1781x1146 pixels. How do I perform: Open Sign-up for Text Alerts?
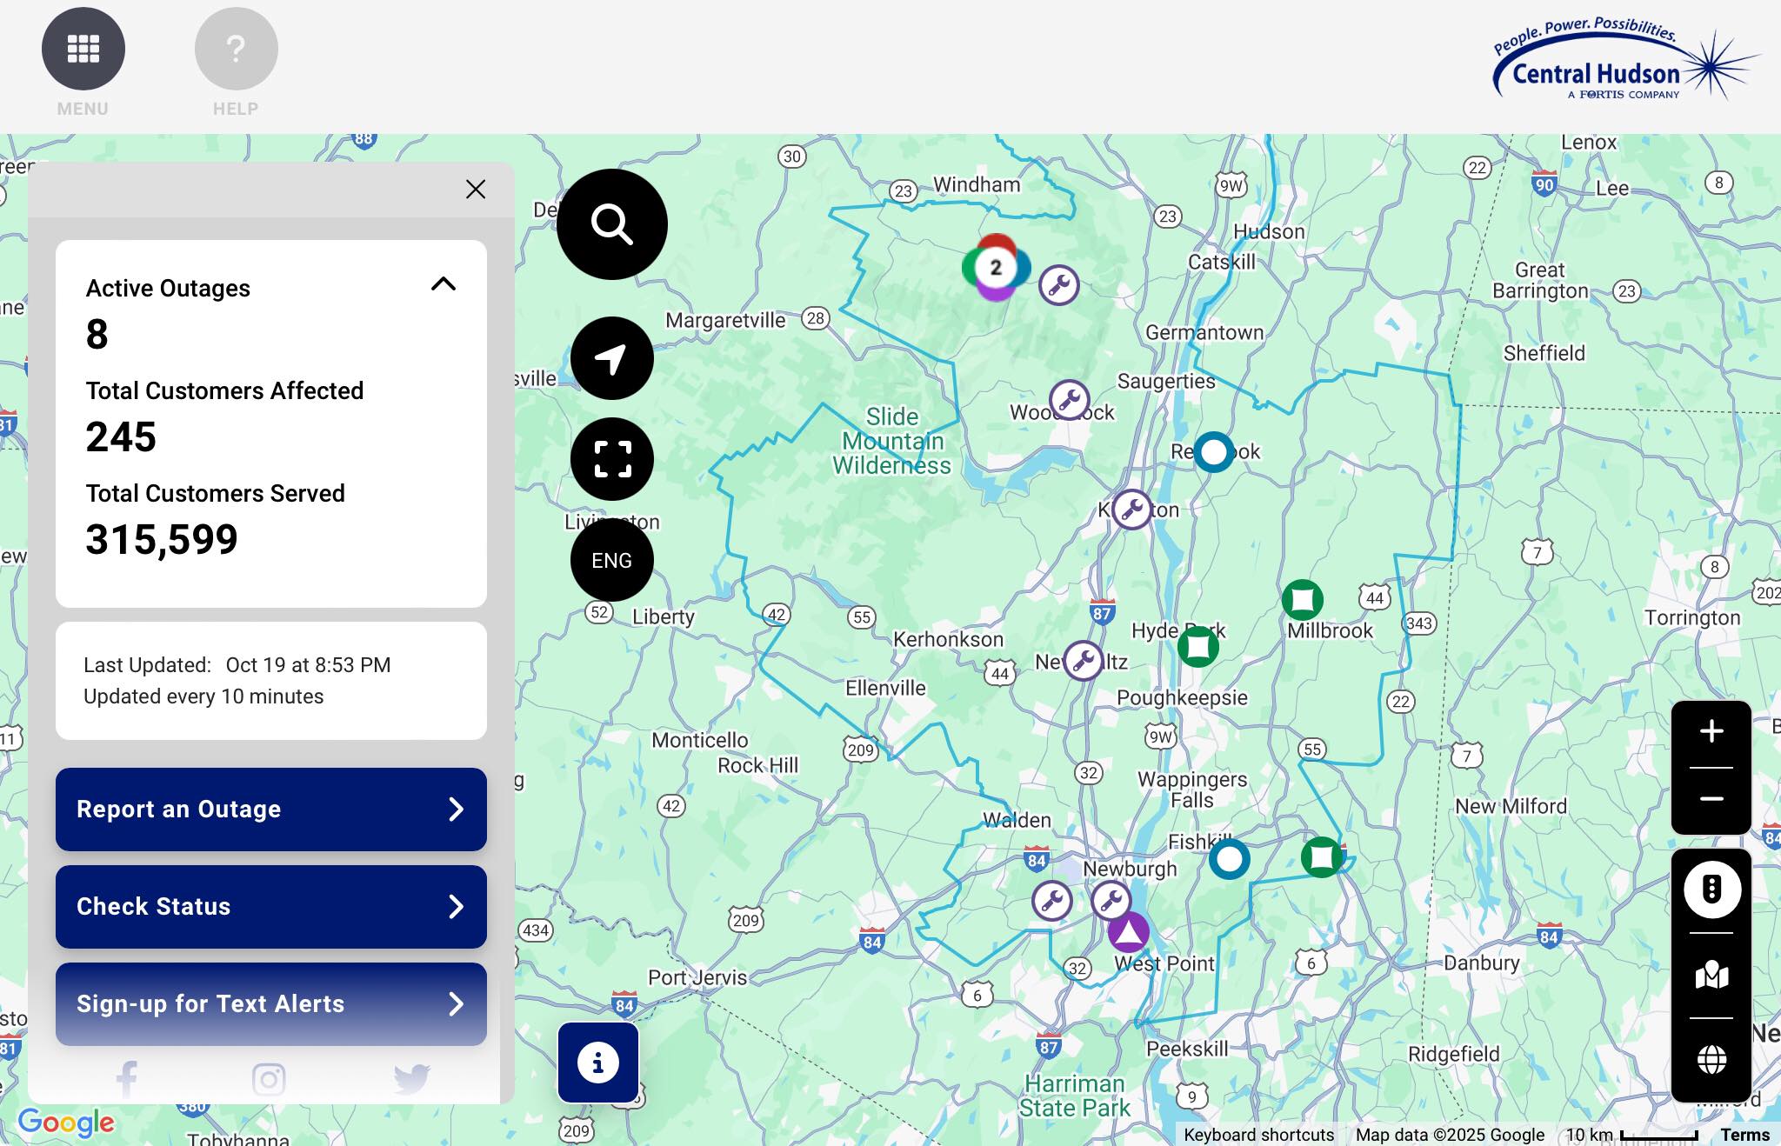point(271,1004)
